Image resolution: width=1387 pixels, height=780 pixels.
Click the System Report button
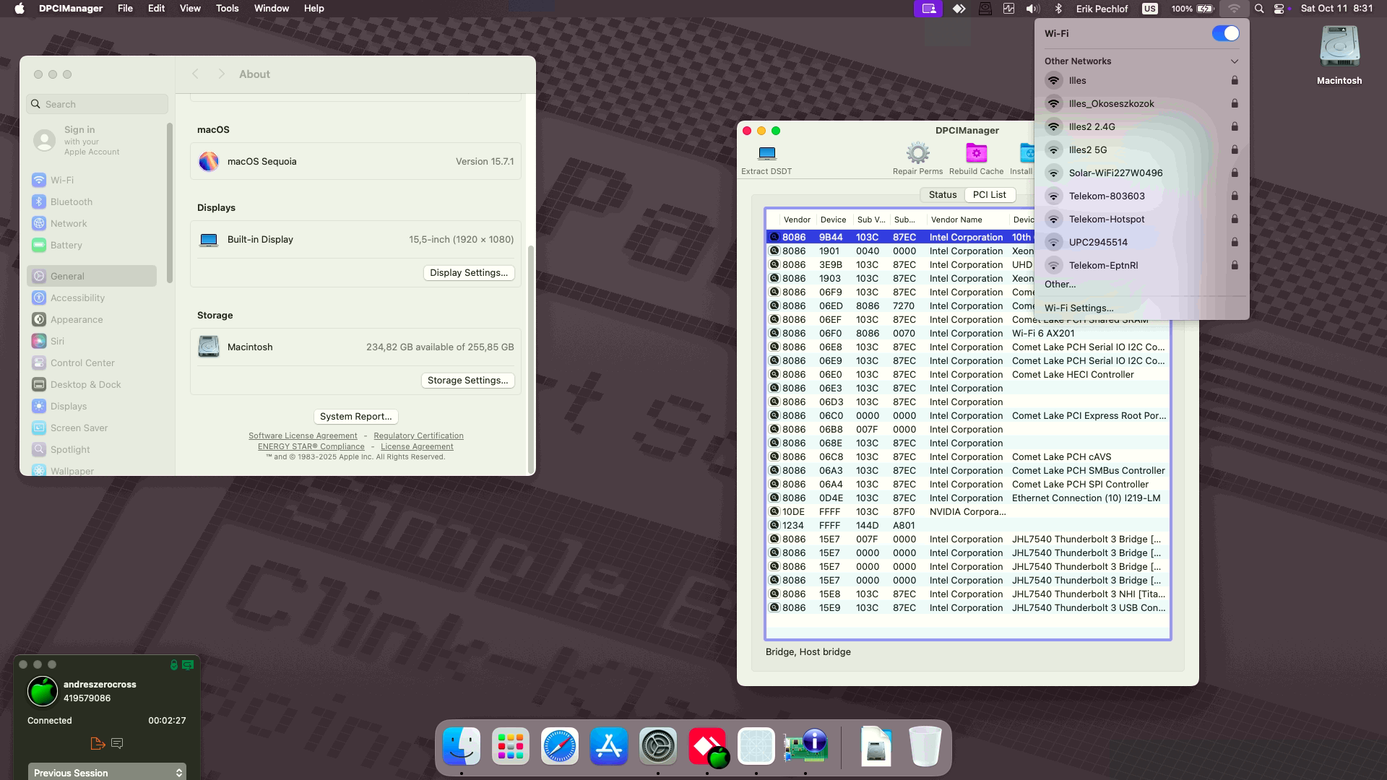(355, 417)
